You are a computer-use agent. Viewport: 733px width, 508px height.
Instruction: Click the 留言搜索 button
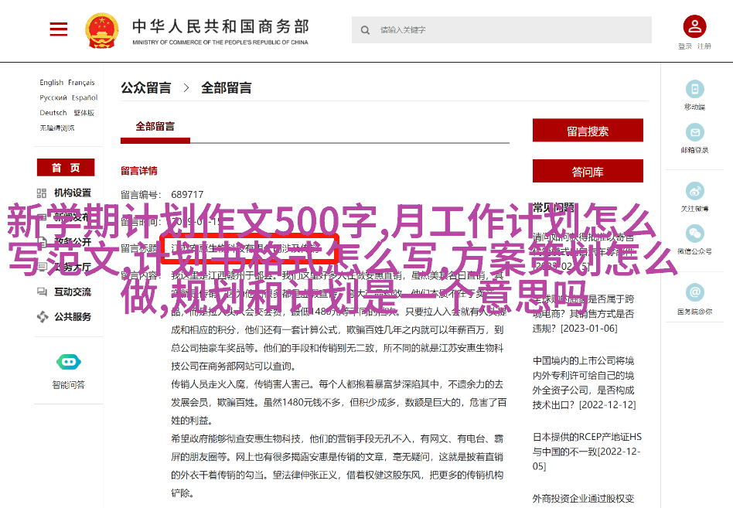coord(588,131)
